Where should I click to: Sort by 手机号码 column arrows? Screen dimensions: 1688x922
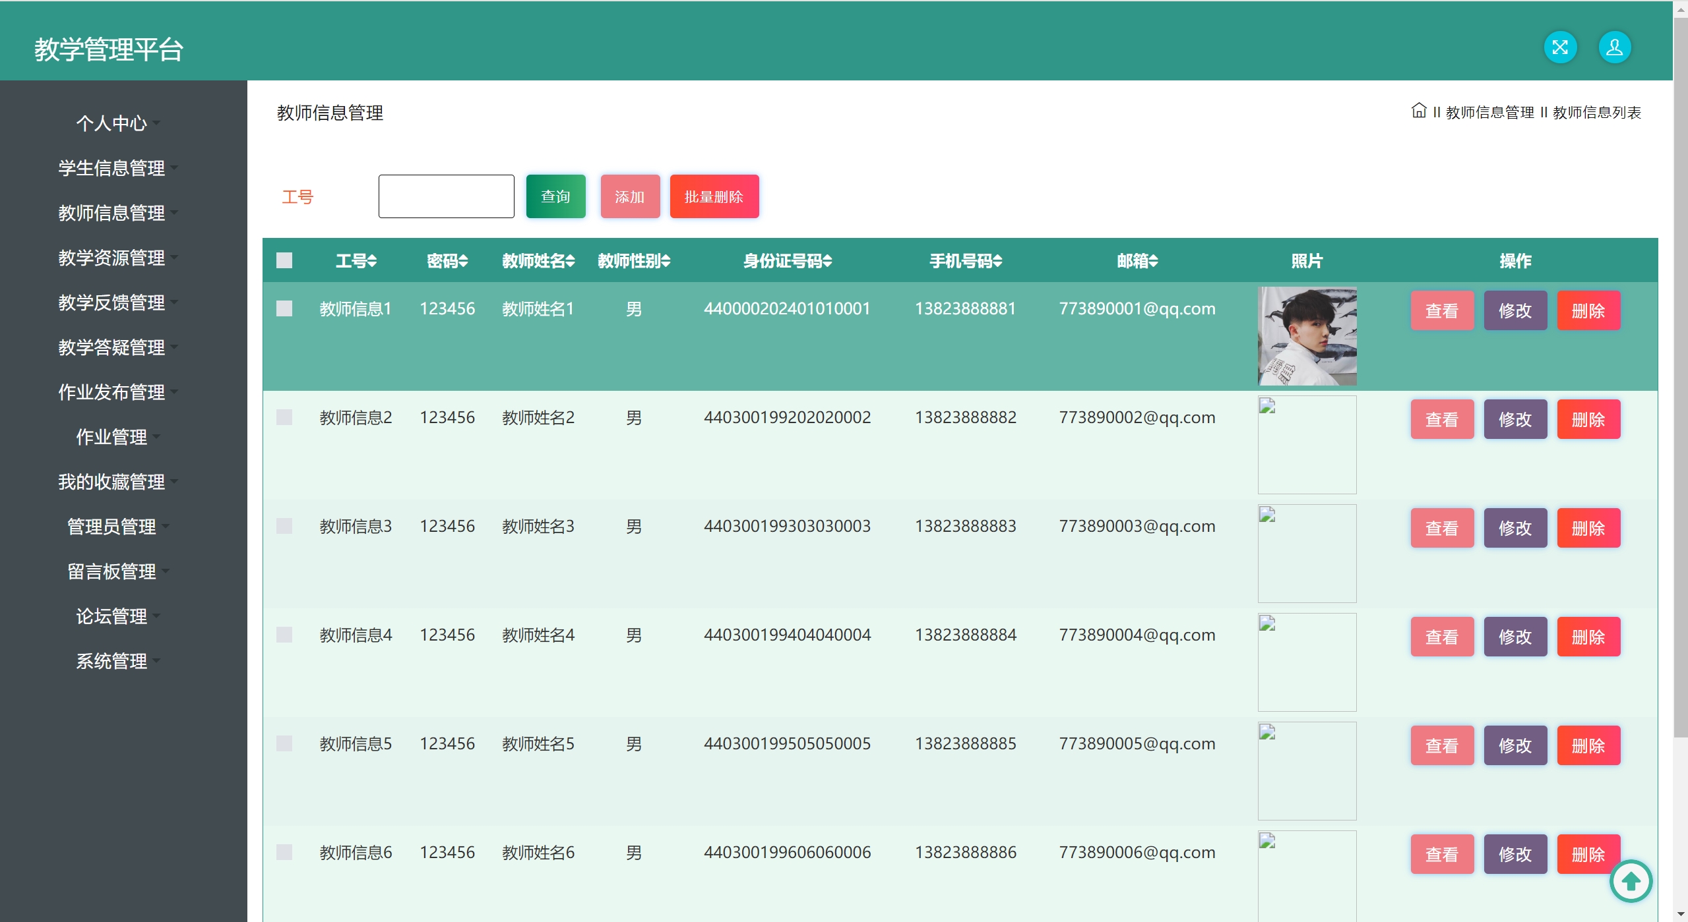coord(997,261)
